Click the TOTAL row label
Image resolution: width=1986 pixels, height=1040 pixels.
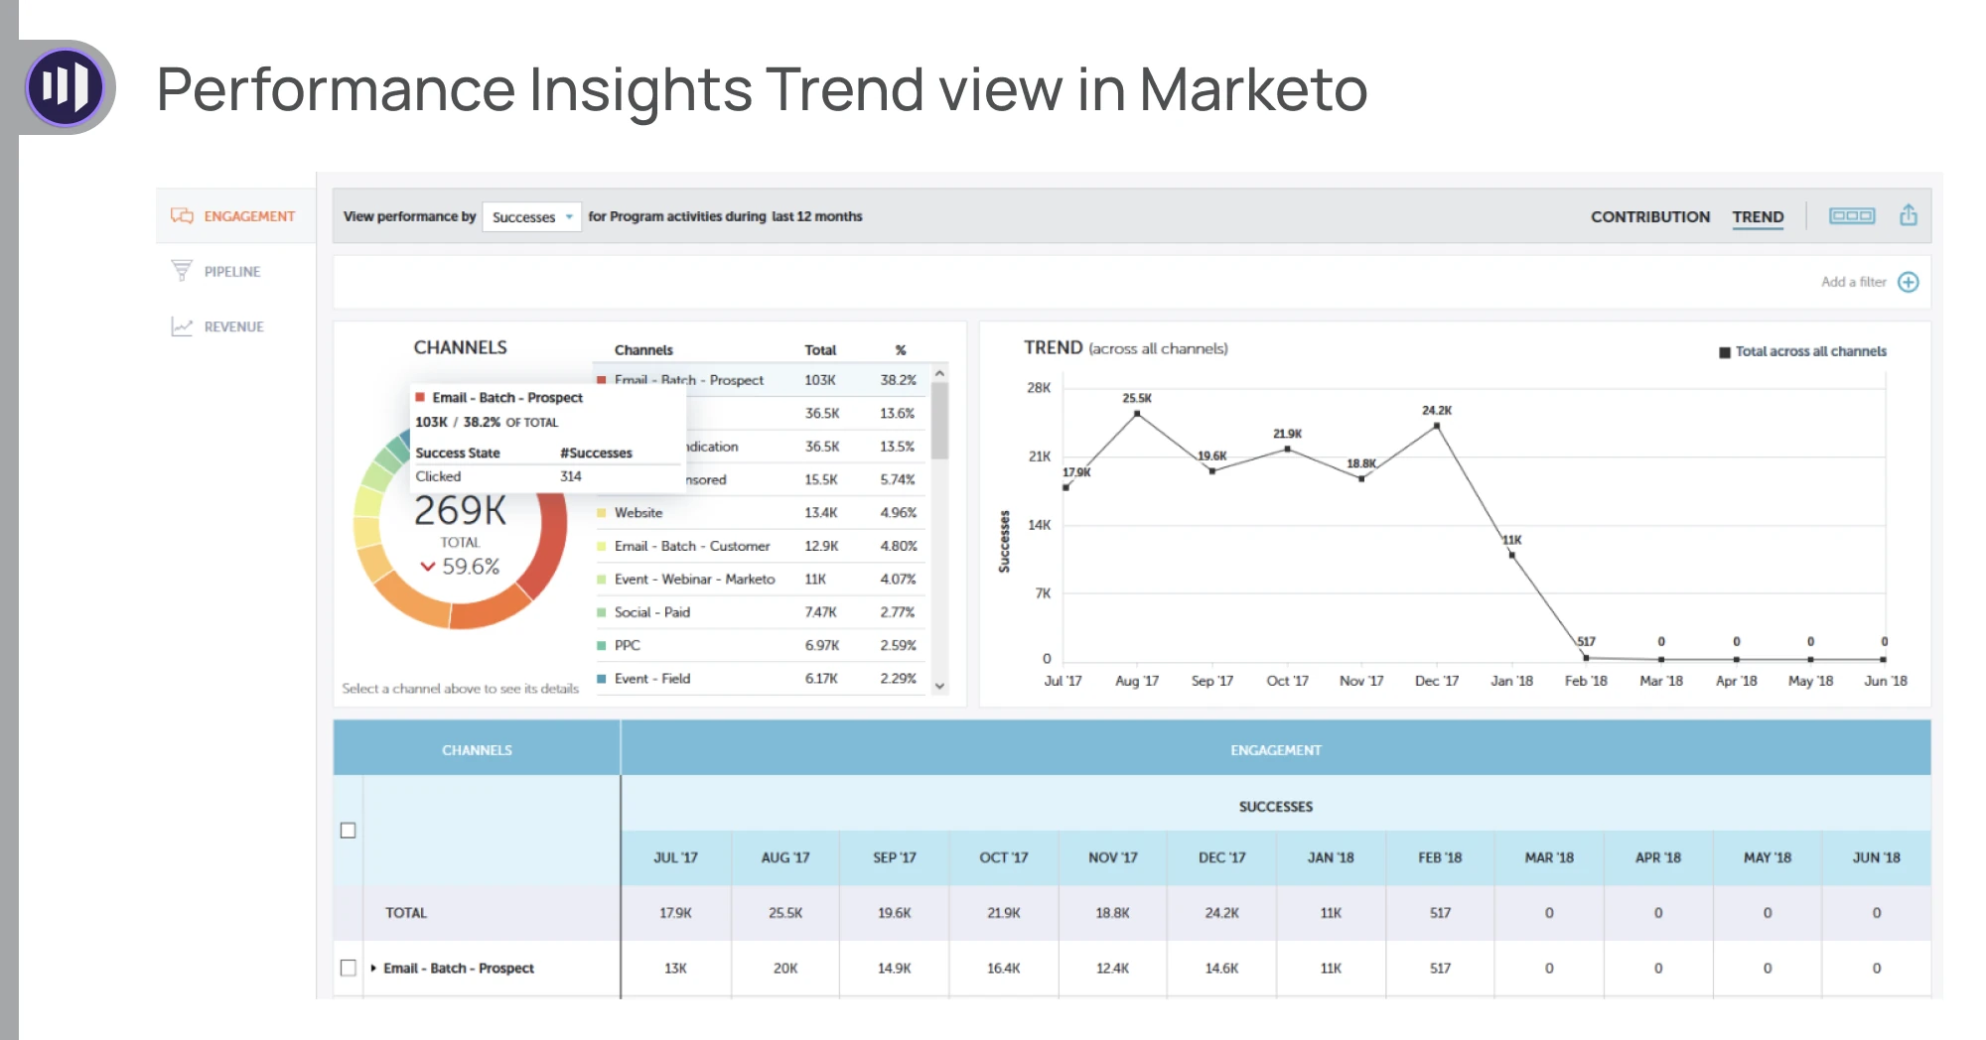click(x=406, y=913)
